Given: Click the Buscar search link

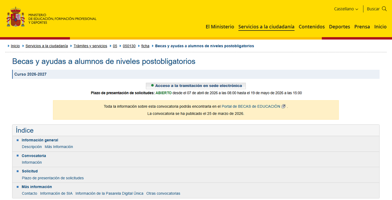Looking at the screenshot, I should pyautogui.click(x=373, y=9).
